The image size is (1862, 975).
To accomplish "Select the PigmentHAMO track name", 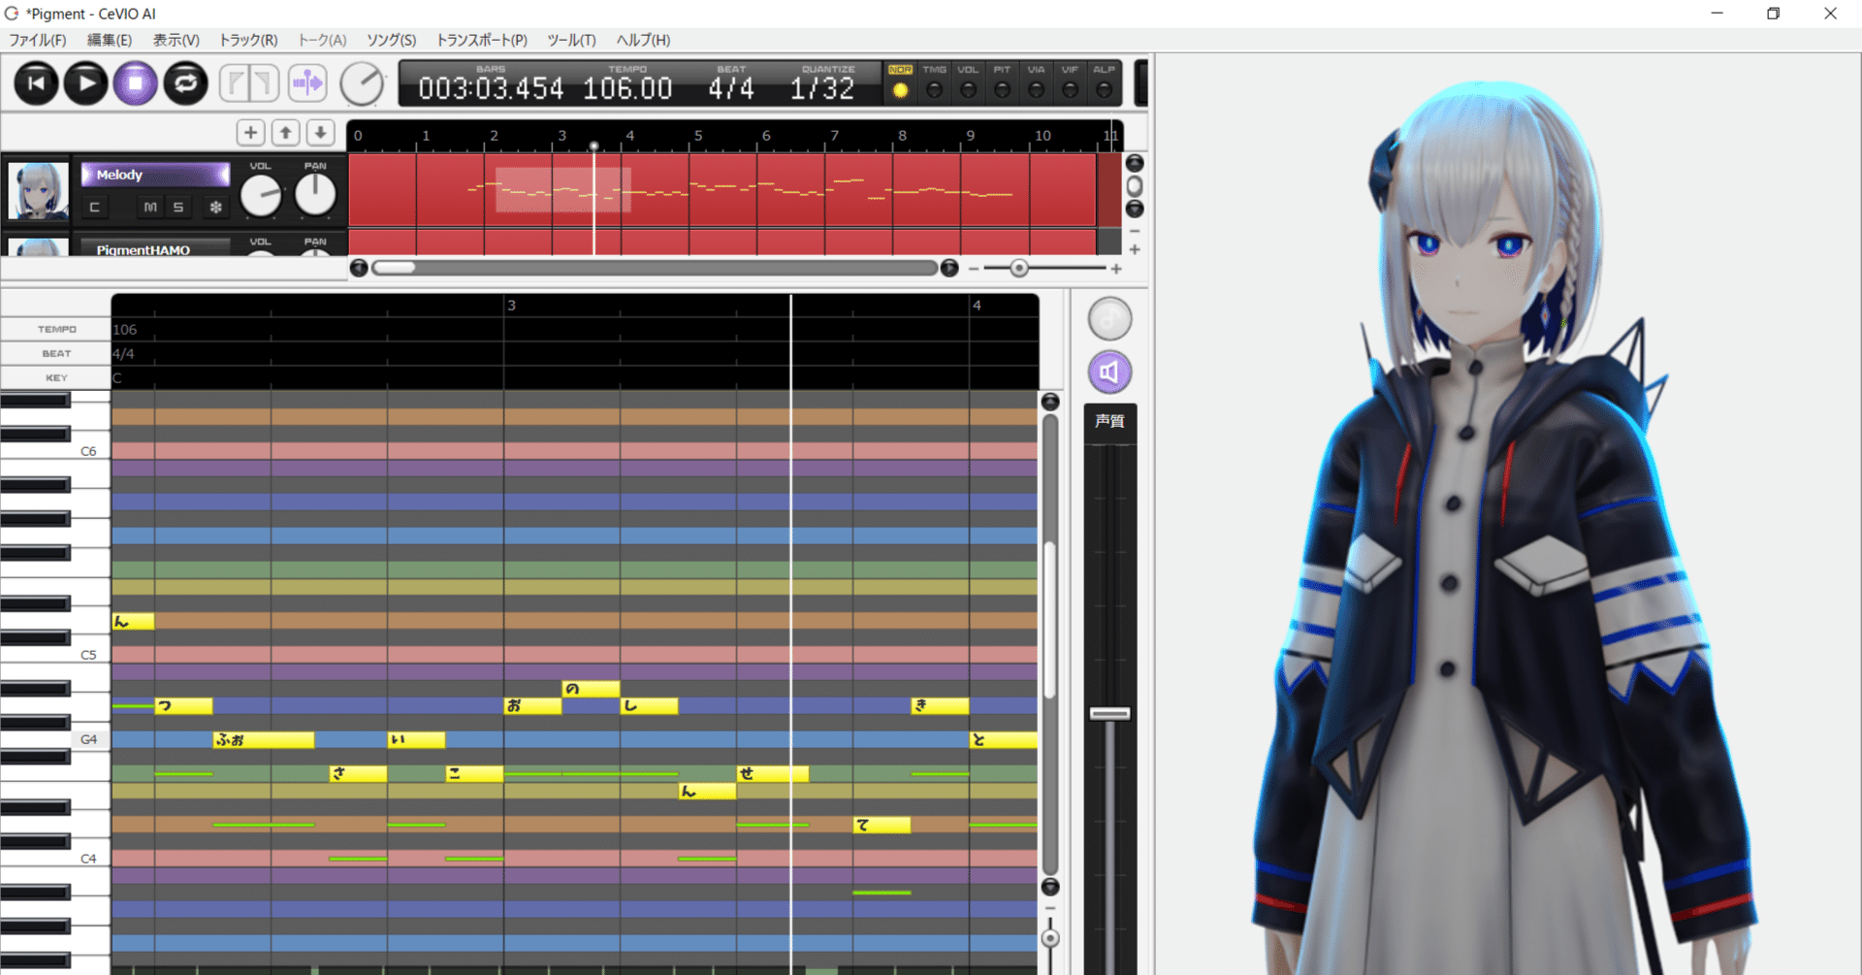I will [155, 249].
